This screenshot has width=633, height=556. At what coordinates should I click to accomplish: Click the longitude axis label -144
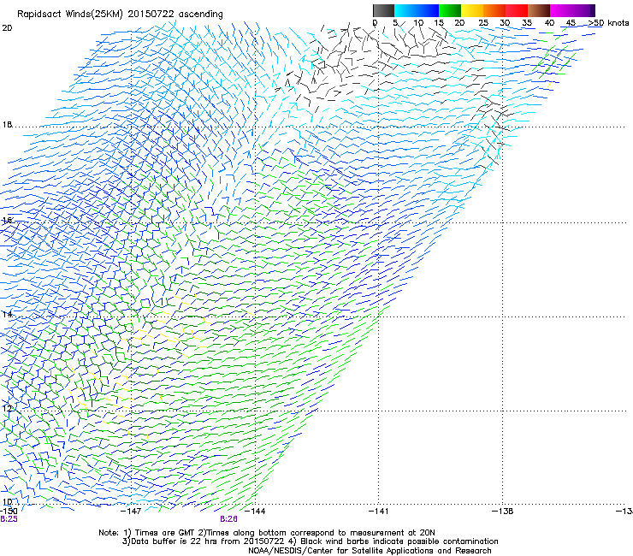click(255, 512)
